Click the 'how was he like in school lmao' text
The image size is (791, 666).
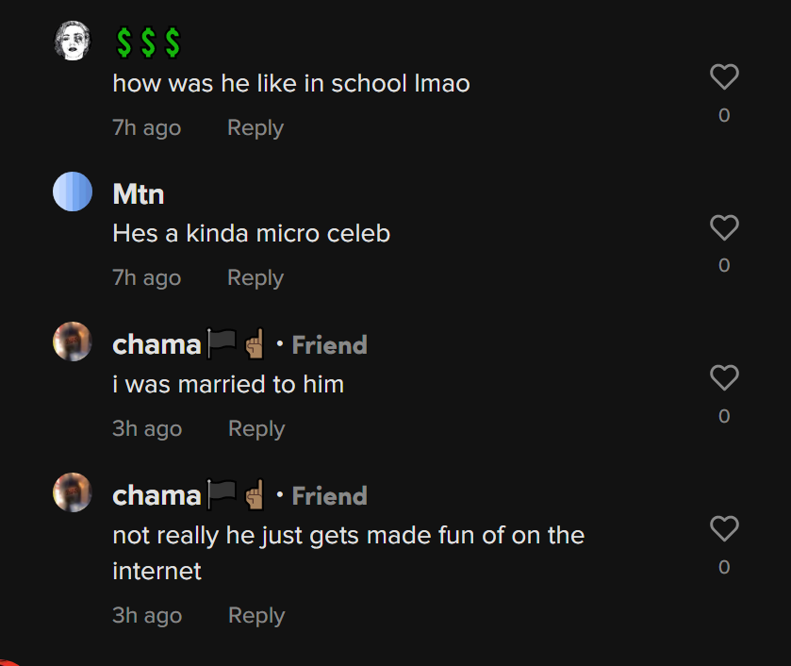(290, 83)
